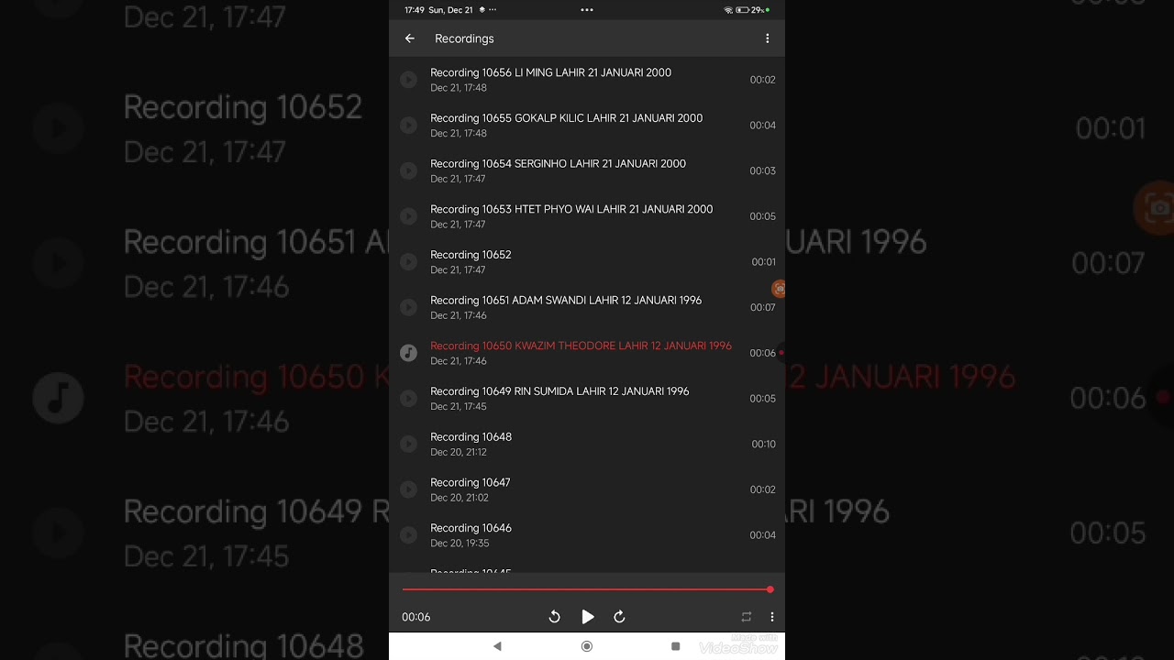The height and width of the screenshot is (660, 1174).
Task: Select the Recording 10652 title
Action: [471, 255]
